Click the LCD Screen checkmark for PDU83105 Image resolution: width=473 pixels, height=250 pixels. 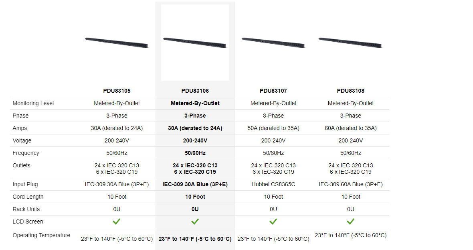(117, 222)
